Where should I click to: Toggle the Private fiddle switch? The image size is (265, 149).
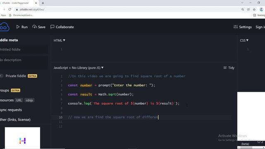coord(1,76)
